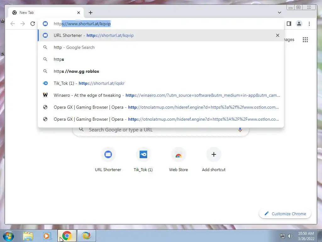Image resolution: width=322 pixels, height=242 pixels.
Task: Select the New Tab tab
Action: pos(46,13)
